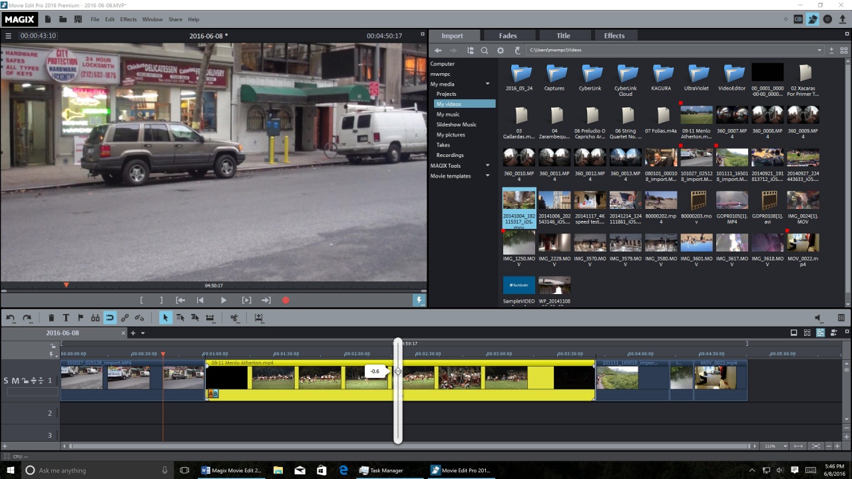Click the scissors split tool
Image resolution: width=852 pixels, height=479 pixels.
pyautogui.click(x=234, y=318)
